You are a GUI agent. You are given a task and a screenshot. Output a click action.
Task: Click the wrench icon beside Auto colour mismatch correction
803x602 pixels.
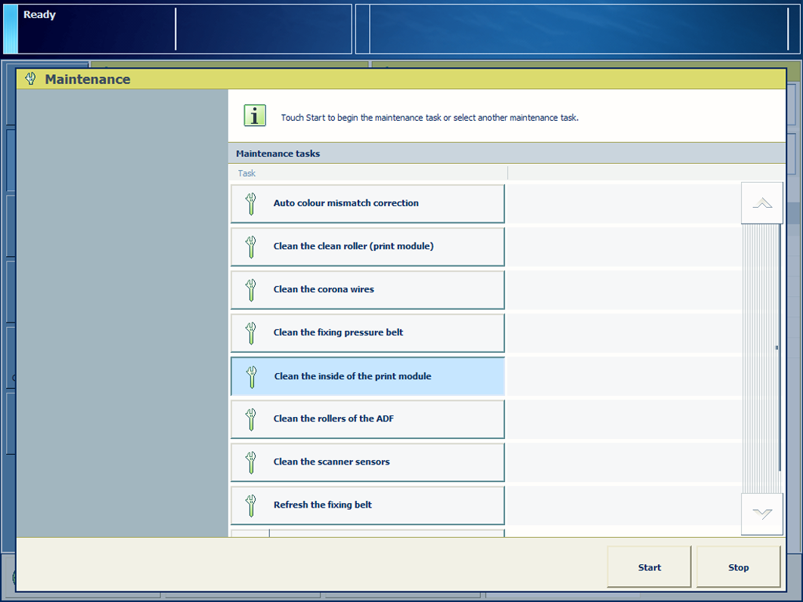coord(251,204)
